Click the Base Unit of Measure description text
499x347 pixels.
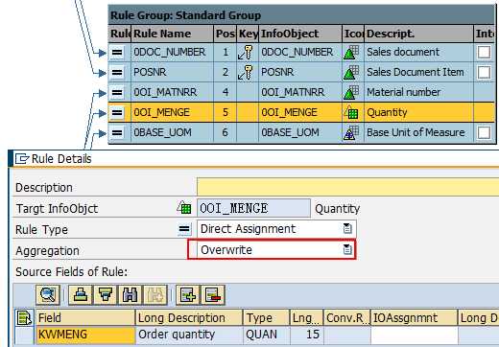(x=416, y=132)
